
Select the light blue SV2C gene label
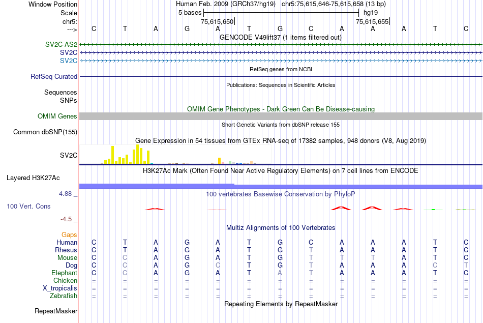(69, 61)
